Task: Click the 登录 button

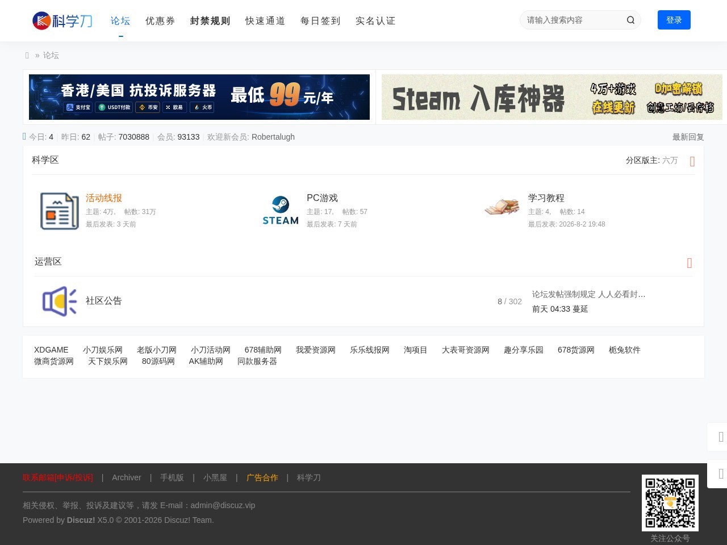Action: 674,20
